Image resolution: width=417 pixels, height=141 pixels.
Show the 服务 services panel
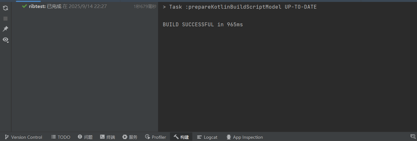tap(130, 137)
